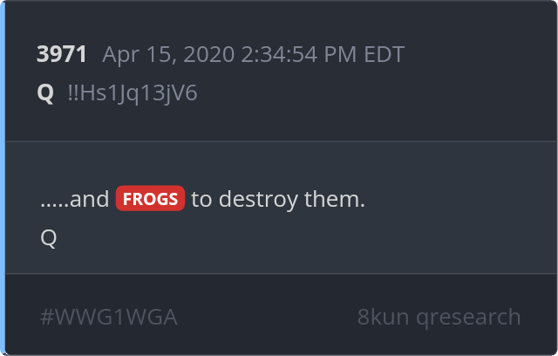
Task: Click the '.....and' text in post body
Action: 75,199
